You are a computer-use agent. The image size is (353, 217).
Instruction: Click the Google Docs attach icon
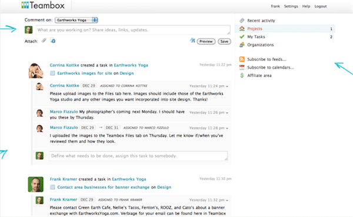pyautogui.click(x=53, y=41)
